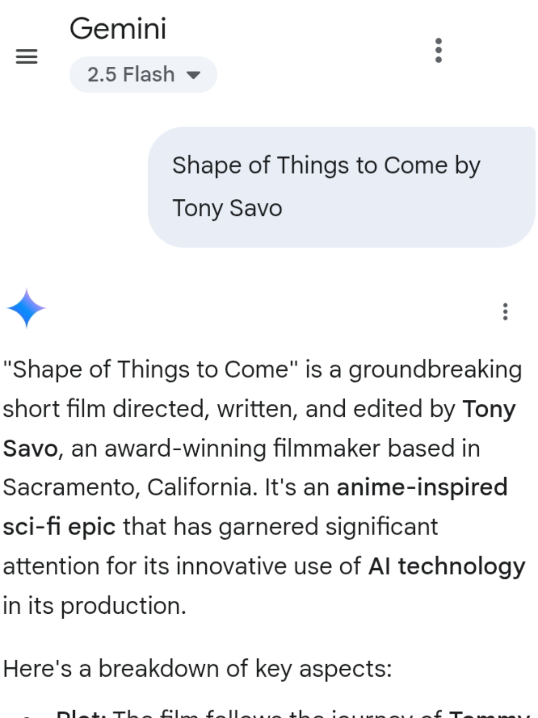
Task: Open the hamburger navigation menu
Action: [27, 56]
